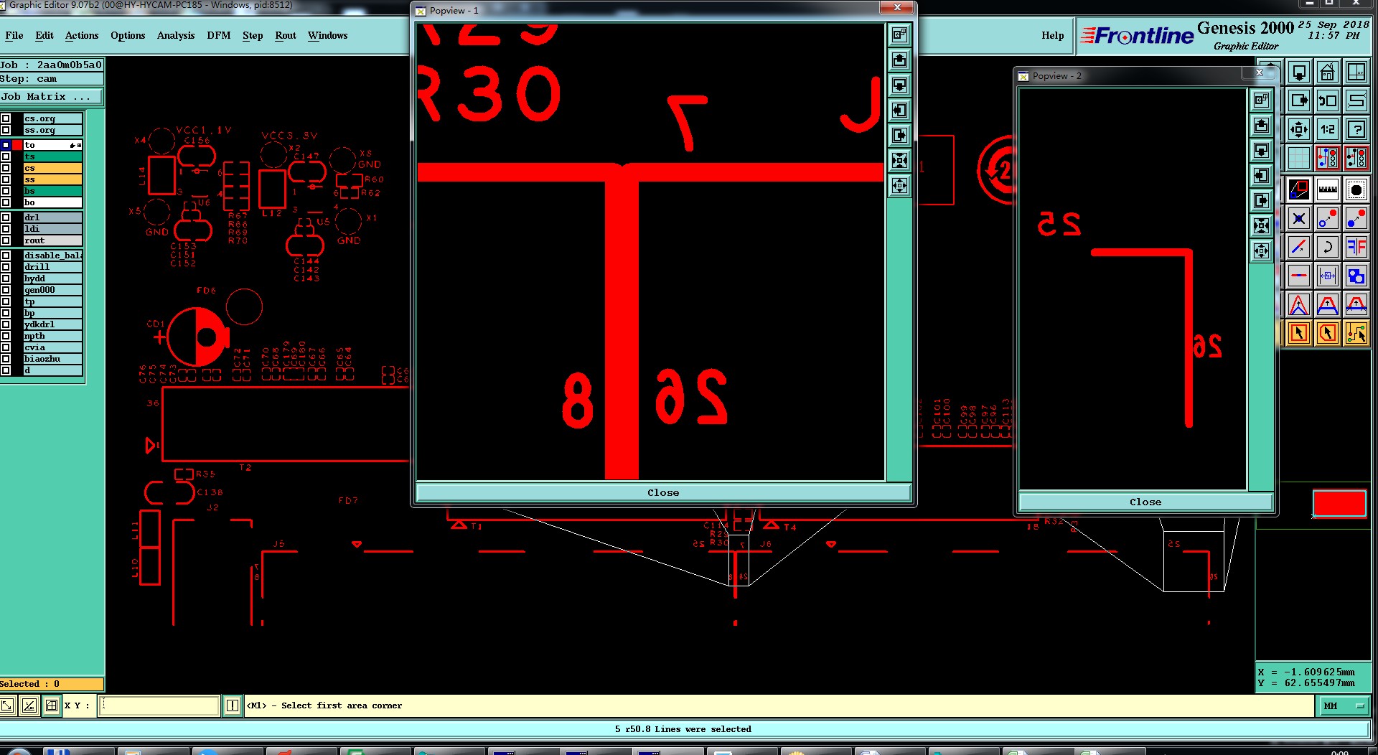The image size is (1378, 755).
Task: Select the copy feature tool with solid blue circle
Action: point(1356,219)
